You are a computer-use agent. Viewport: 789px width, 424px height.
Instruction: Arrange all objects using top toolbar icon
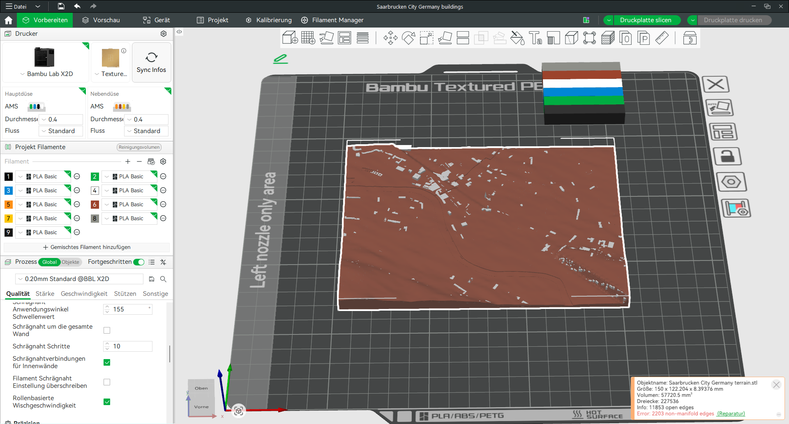(x=344, y=38)
